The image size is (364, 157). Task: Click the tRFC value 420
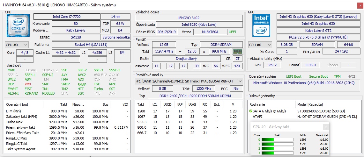pos(237,66)
